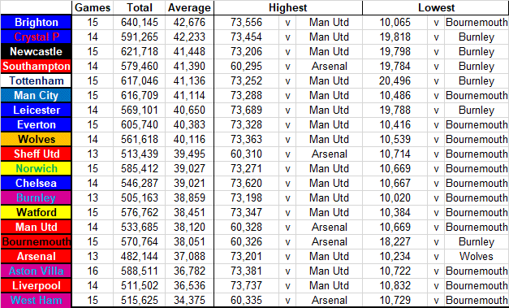Select the Total column header
This screenshot has height=308, width=509.
(140, 8)
